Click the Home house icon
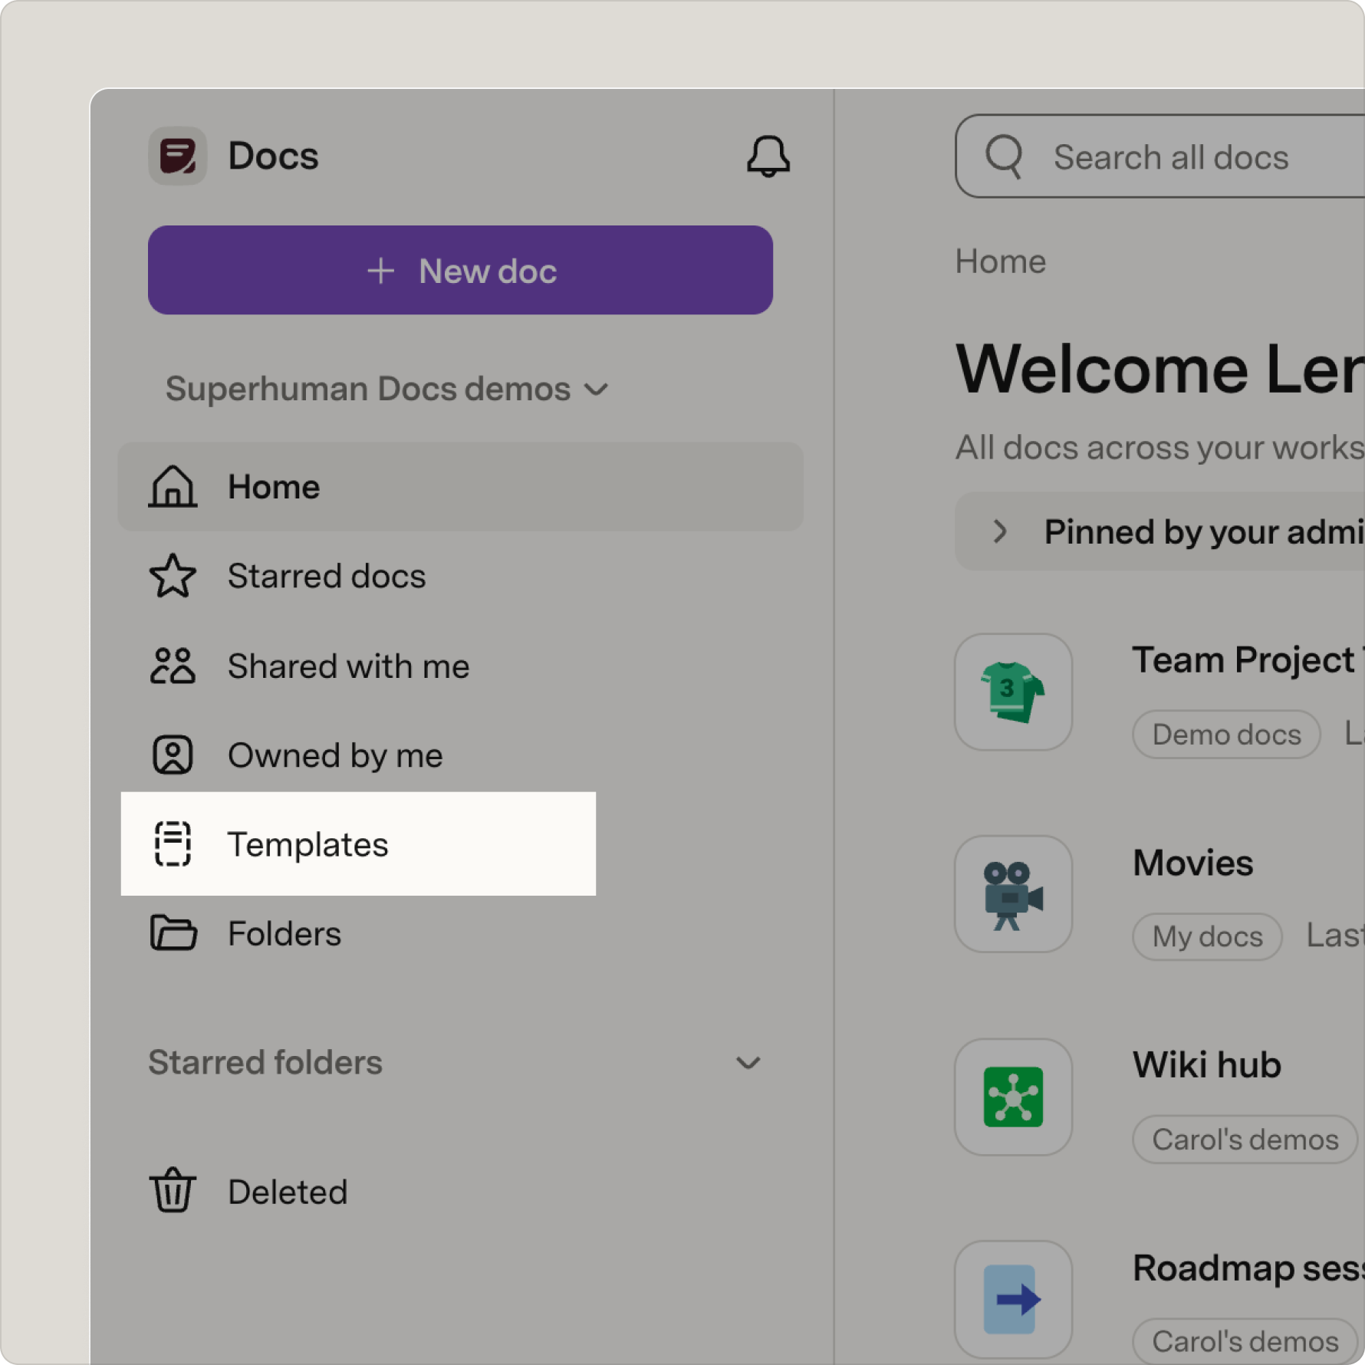 coord(173,486)
